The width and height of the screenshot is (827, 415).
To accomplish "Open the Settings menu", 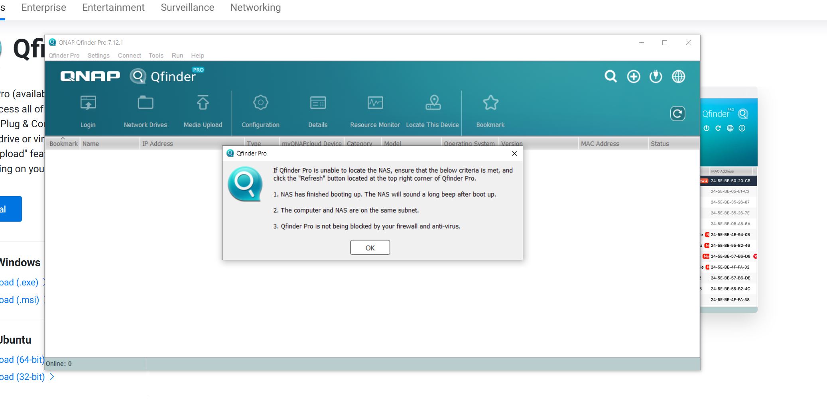I will (98, 55).
